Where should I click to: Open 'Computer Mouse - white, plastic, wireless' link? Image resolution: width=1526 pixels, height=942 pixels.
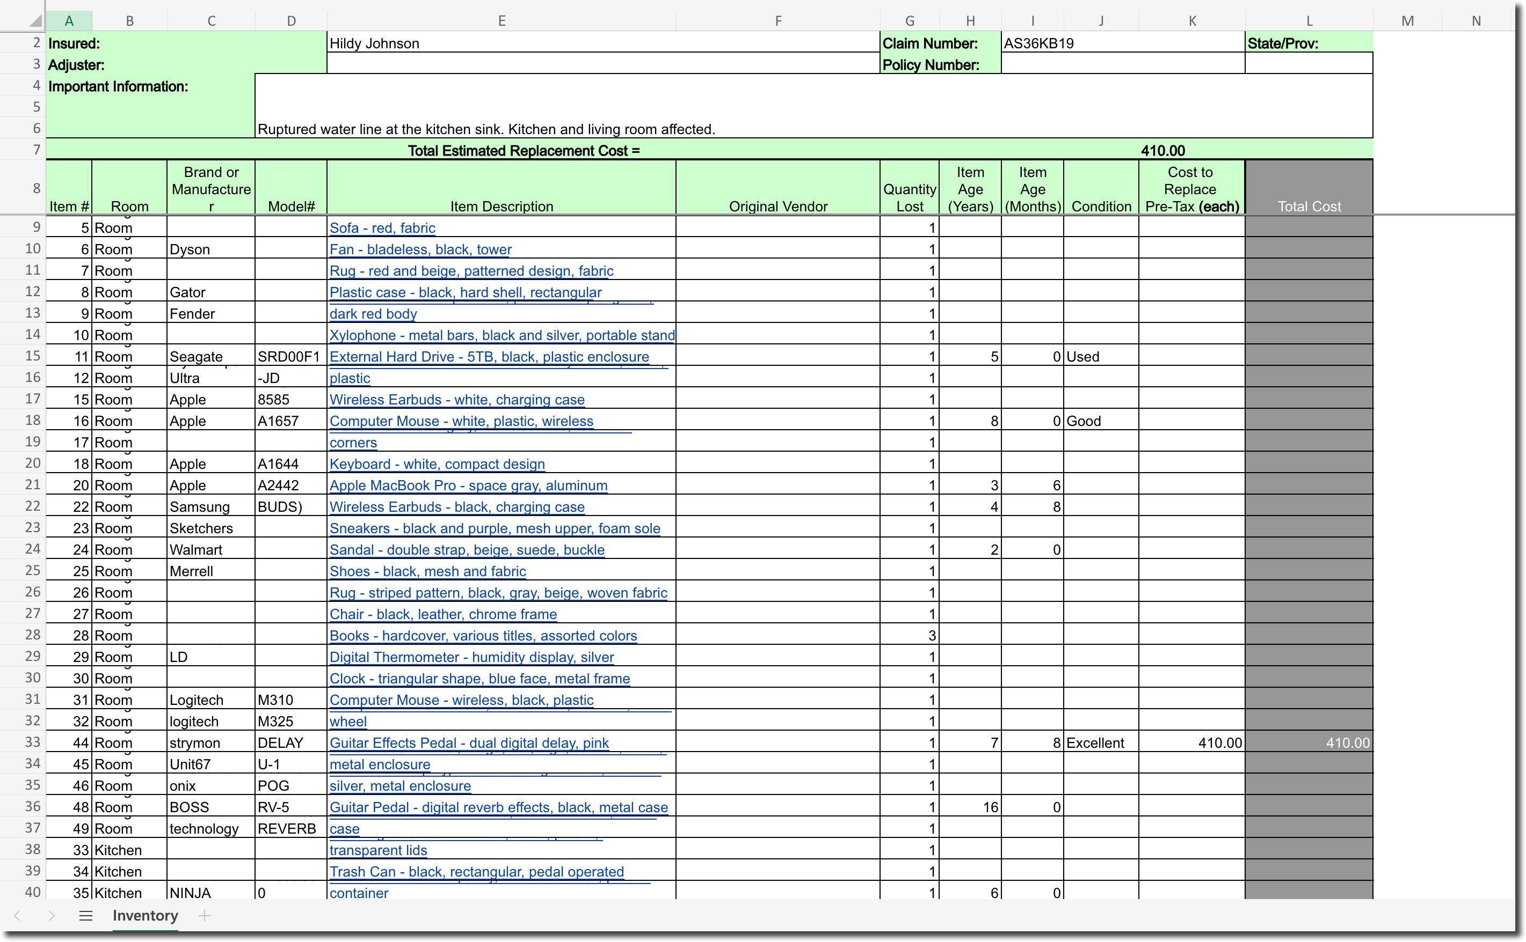click(x=461, y=421)
